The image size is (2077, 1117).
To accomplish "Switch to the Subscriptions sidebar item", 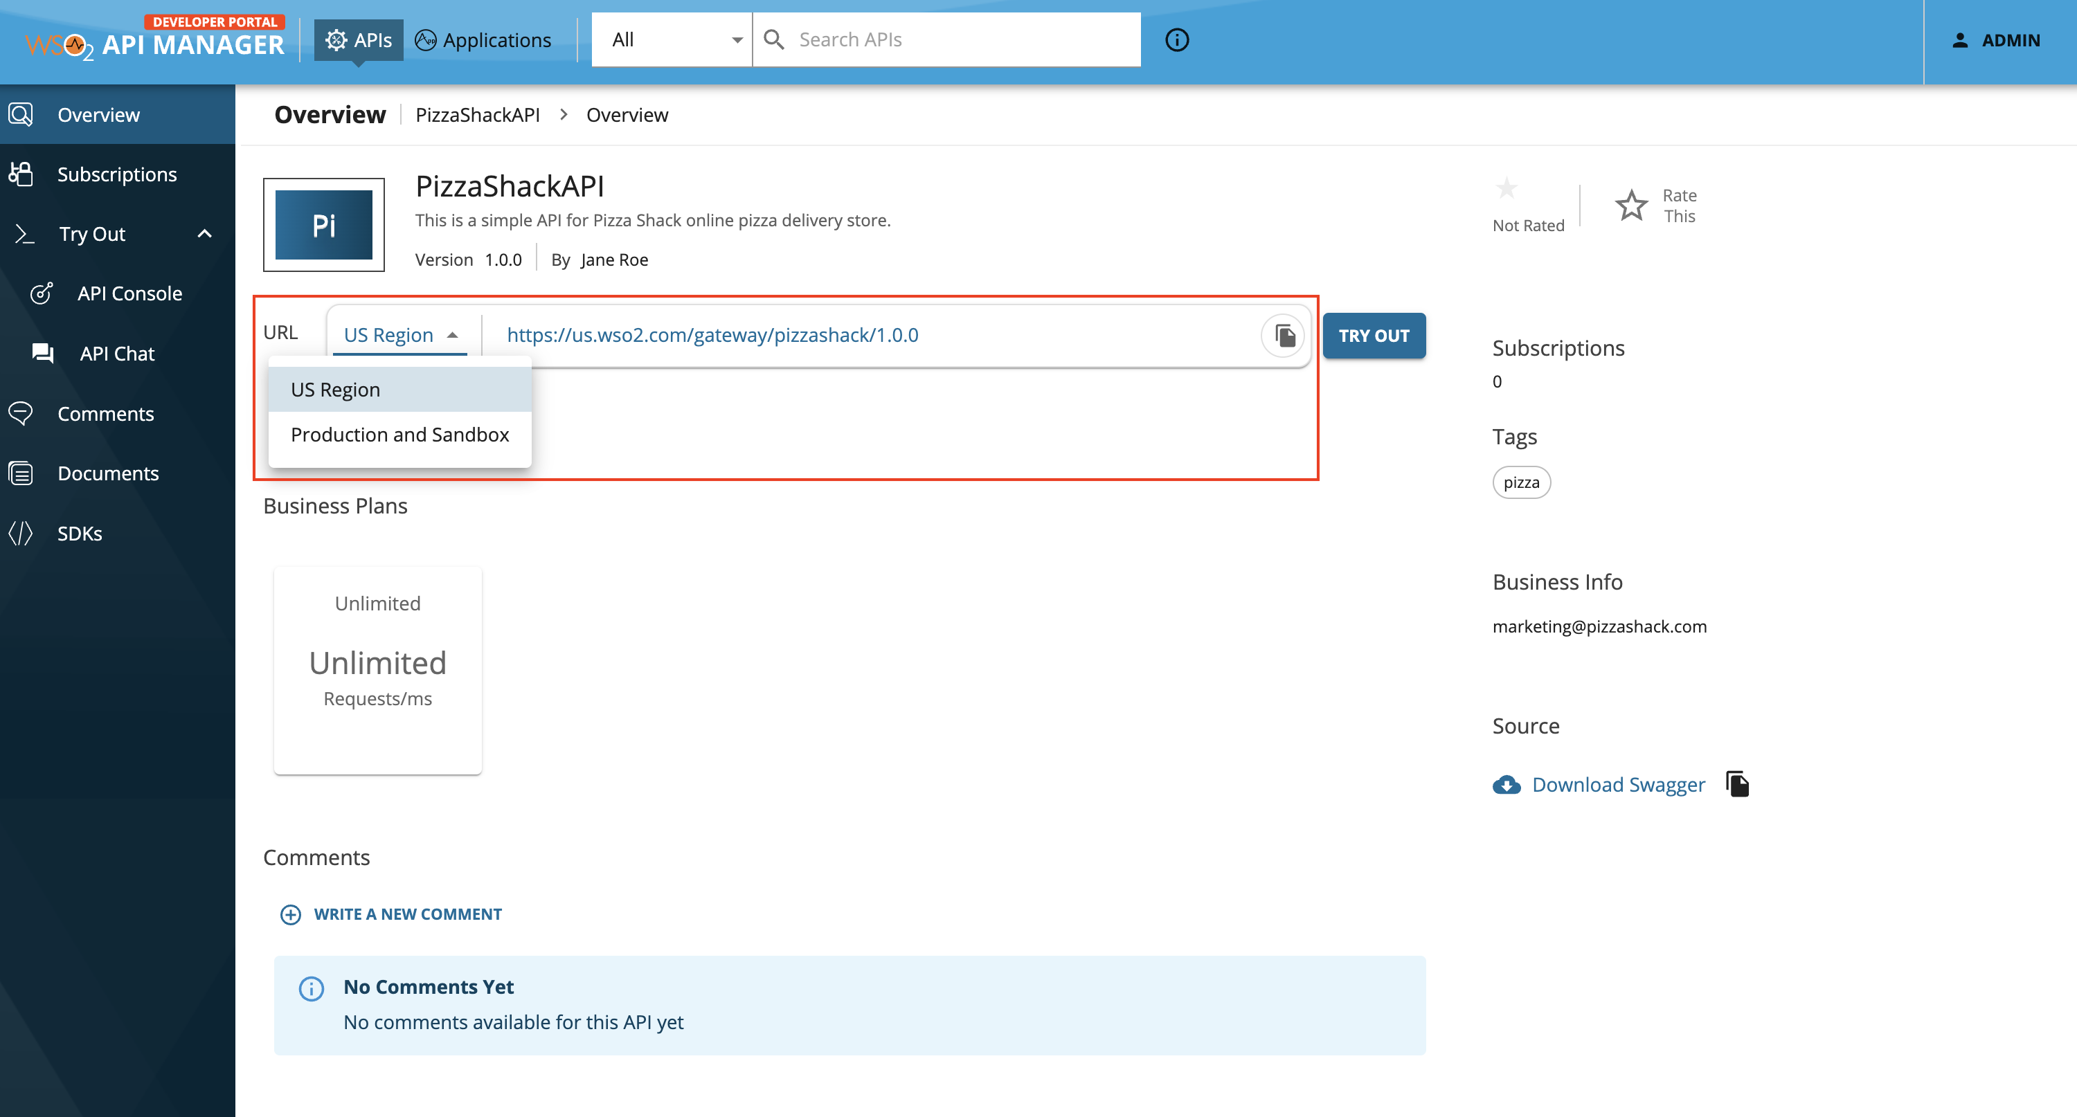I will tap(117, 174).
